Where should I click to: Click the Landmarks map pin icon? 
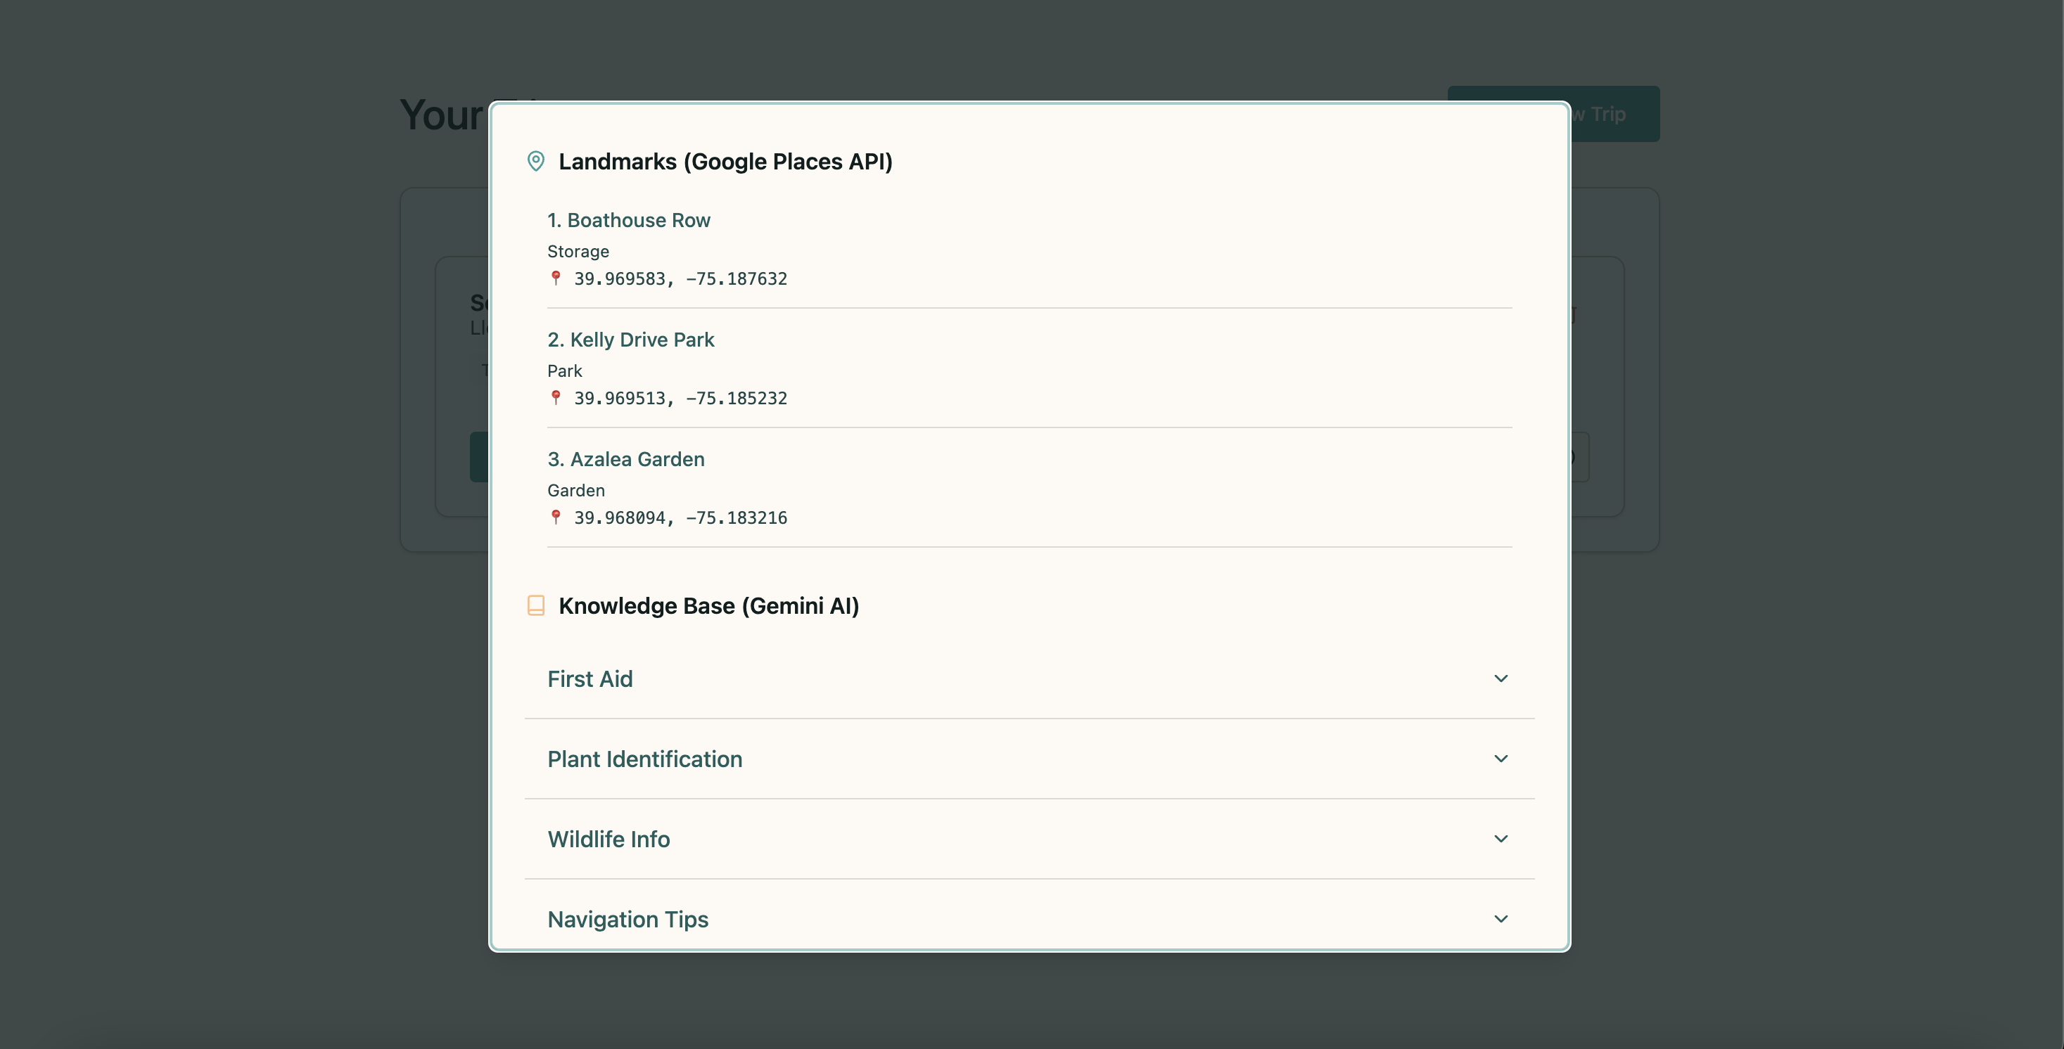(536, 161)
